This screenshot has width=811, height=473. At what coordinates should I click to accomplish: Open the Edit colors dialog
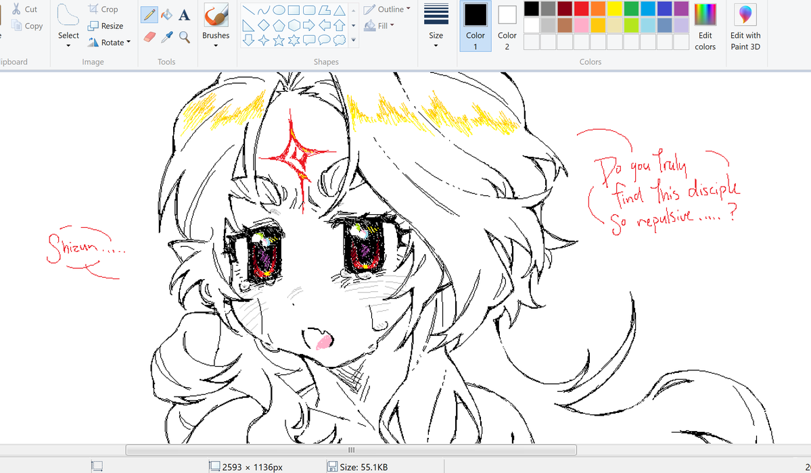[705, 27]
